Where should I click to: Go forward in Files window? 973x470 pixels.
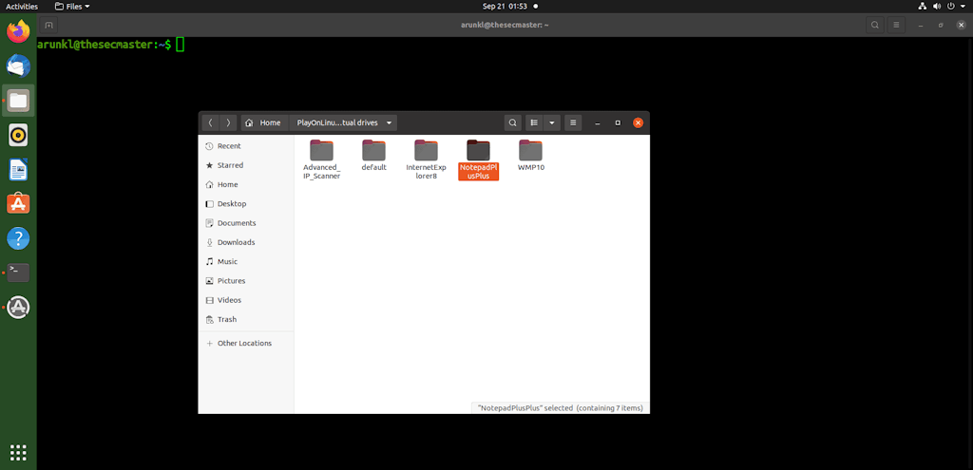[228, 122]
